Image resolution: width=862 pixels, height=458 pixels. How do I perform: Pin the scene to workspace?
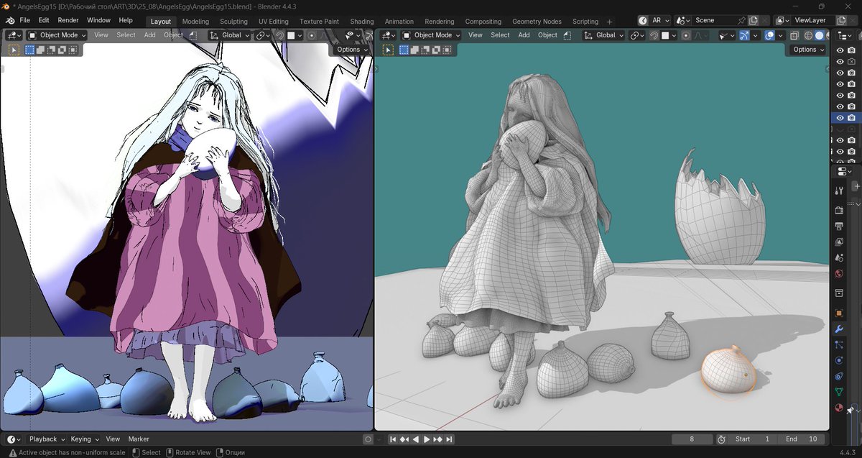tap(741, 21)
